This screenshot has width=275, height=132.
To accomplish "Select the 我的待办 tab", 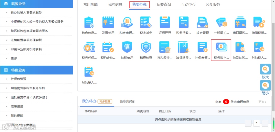I will pos(89,101).
